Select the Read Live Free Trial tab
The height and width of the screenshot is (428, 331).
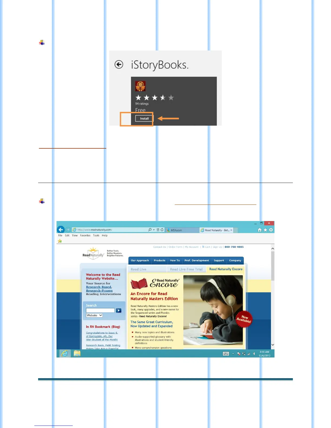(x=186, y=269)
